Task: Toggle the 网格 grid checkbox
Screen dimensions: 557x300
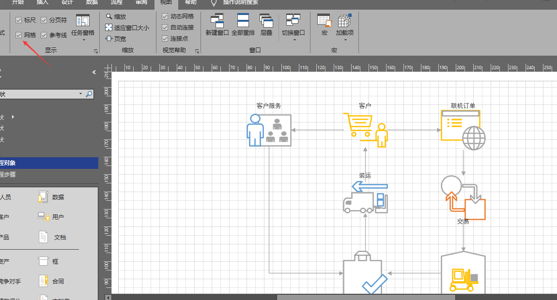Action: [x=18, y=35]
